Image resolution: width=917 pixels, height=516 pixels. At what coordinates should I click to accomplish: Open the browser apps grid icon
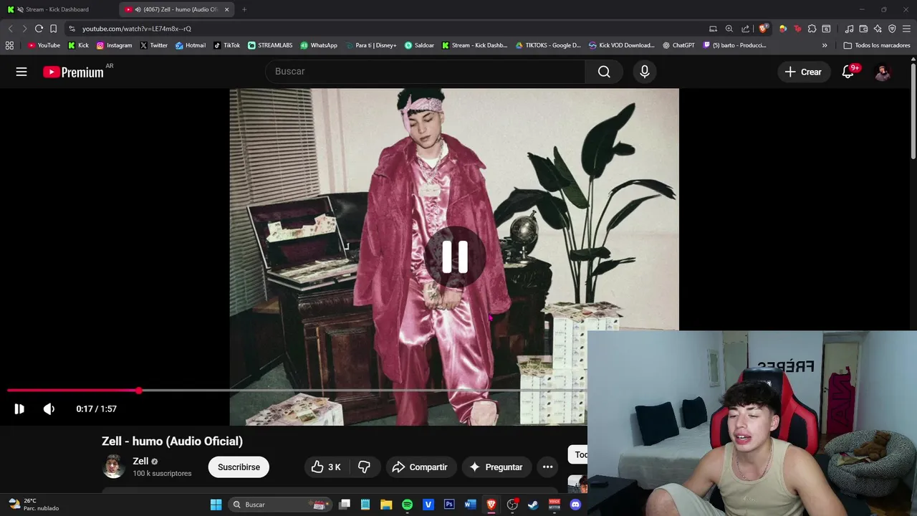click(9, 45)
